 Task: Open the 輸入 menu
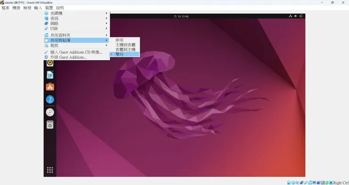coord(38,8)
